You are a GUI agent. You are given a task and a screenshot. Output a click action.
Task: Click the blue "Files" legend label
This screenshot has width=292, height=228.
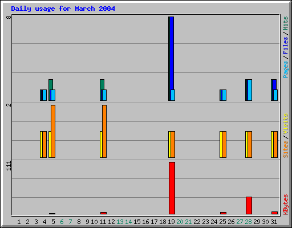coord(285,45)
